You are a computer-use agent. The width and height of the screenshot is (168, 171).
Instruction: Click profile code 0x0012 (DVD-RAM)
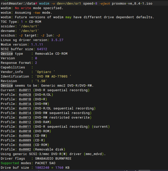pos(25,122)
